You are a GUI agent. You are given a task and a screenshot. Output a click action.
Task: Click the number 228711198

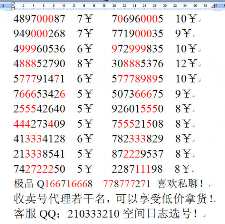[137, 169]
